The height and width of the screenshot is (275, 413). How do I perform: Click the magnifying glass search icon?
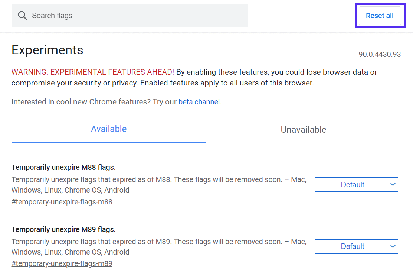tap(23, 16)
